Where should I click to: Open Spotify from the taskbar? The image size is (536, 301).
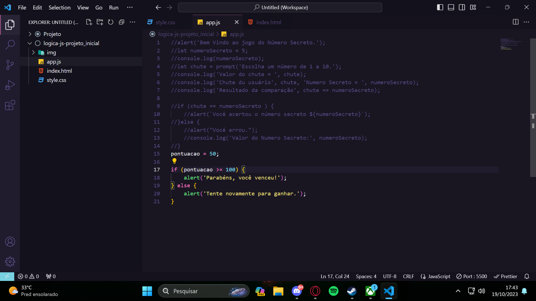pyautogui.click(x=334, y=291)
